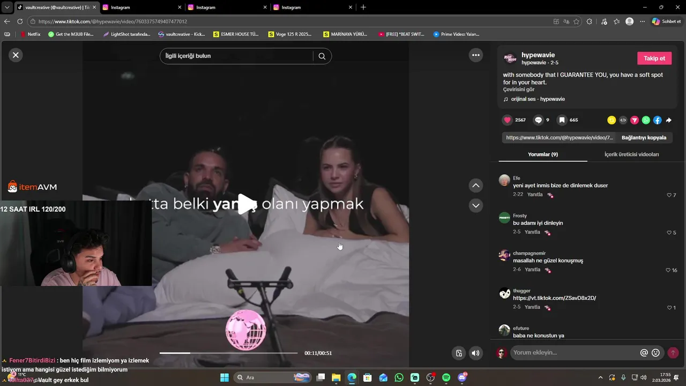Reply to champagnemir's comment via Yanıtla

(533, 270)
